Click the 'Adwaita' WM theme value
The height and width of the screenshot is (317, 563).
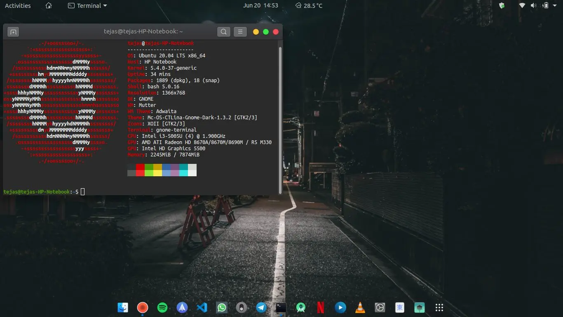[x=166, y=111]
